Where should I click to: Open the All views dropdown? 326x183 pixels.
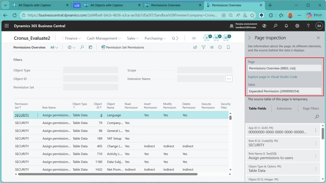[x=54, y=48]
